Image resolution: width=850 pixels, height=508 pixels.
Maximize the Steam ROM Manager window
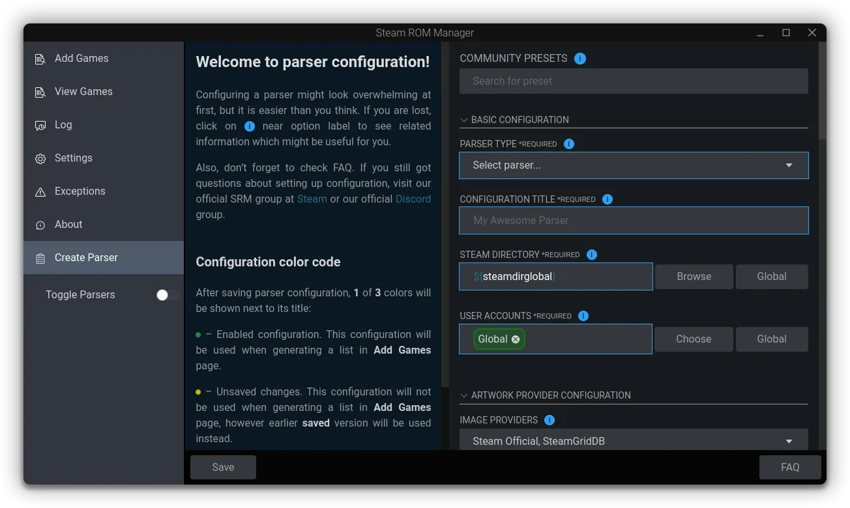point(786,33)
